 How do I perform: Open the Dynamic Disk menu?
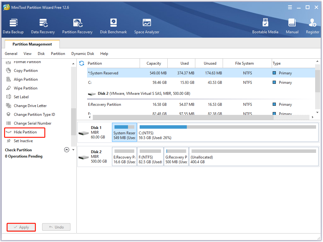point(83,54)
